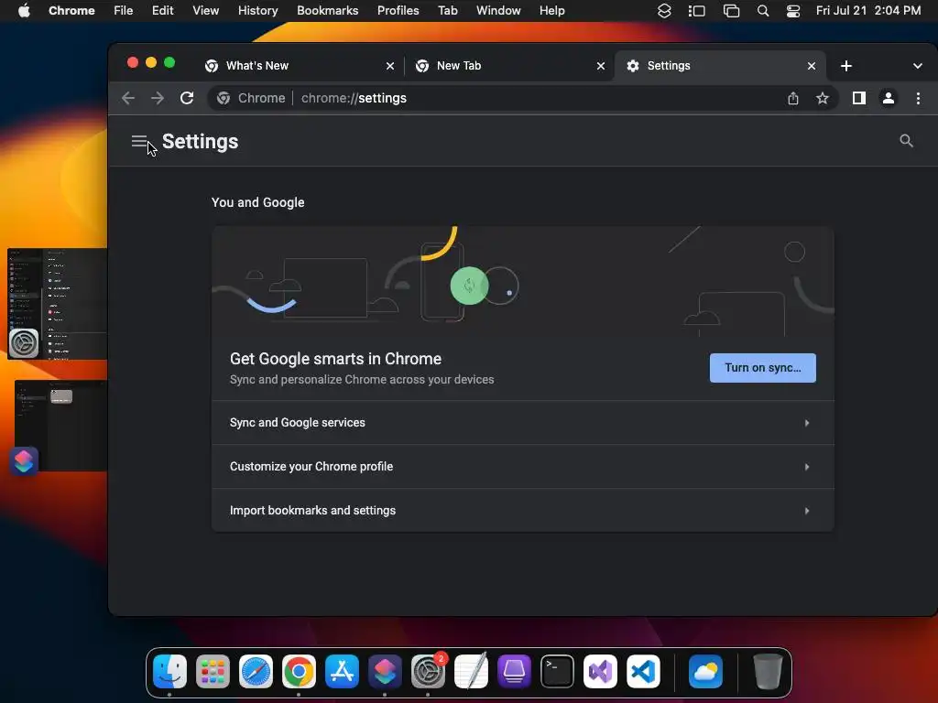The height and width of the screenshot is (703, 938).
Task: Close the What's New tab
Action: [390, 66]
